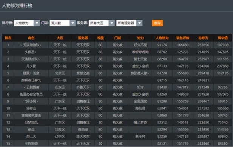Click the 瘦西湖 server cell
The image size is (233, 147).
(83, 130)
